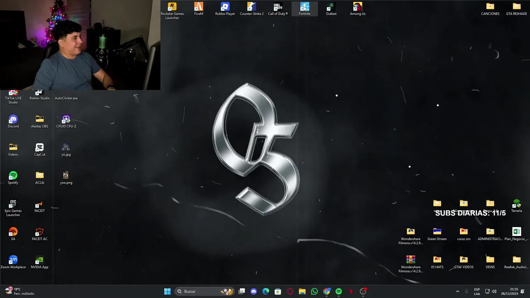Select the Terraria desktop shortcut

click(517, 206)
